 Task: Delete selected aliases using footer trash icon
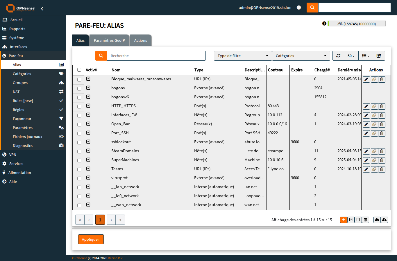[x=365, y=220]
